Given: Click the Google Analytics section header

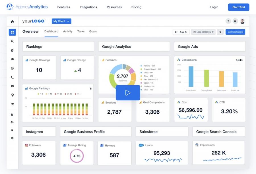Looking at the screenshot, I should [134, 46].
